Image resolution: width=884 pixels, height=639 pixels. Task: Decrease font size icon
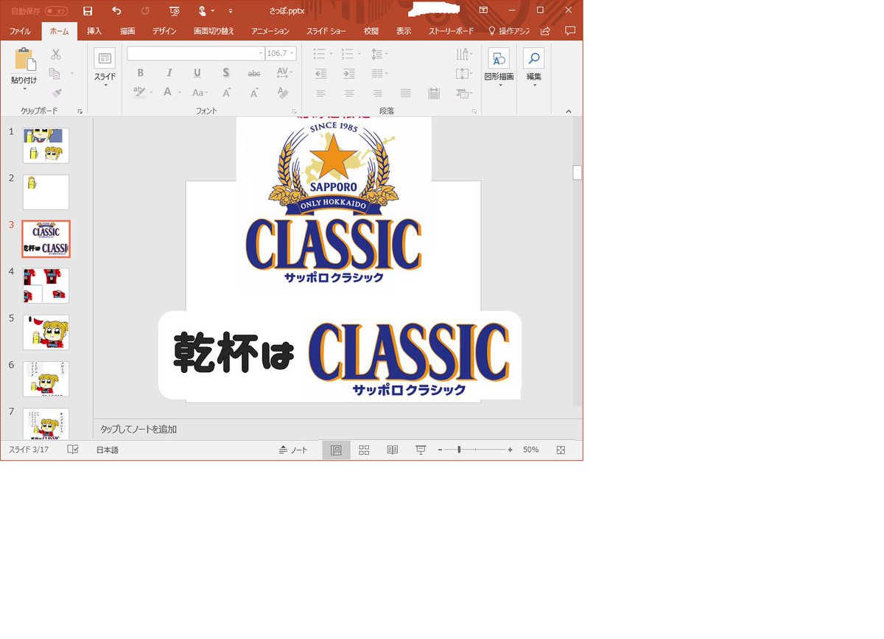click(x=254, y=92)
